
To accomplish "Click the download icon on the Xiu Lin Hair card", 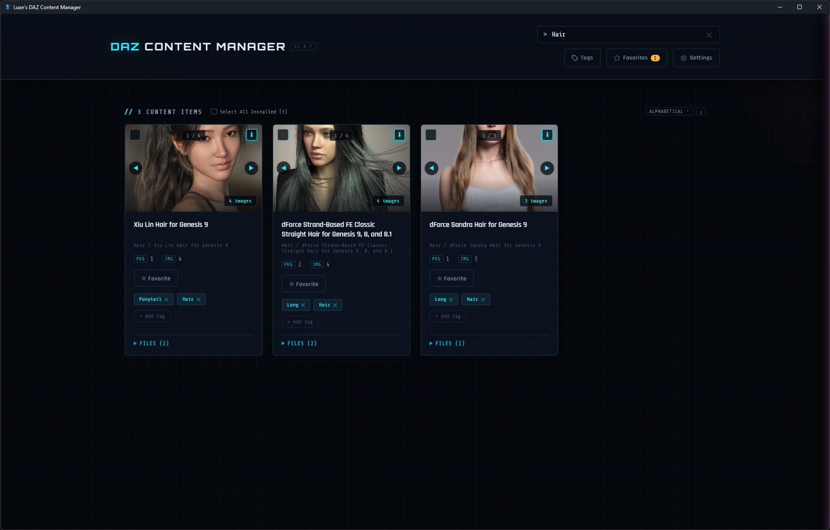I will pos(251,135).
